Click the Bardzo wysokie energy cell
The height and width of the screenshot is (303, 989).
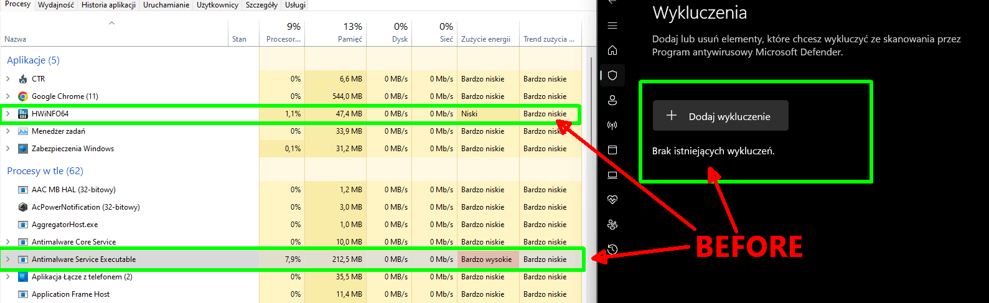click(x=488, y=259)
